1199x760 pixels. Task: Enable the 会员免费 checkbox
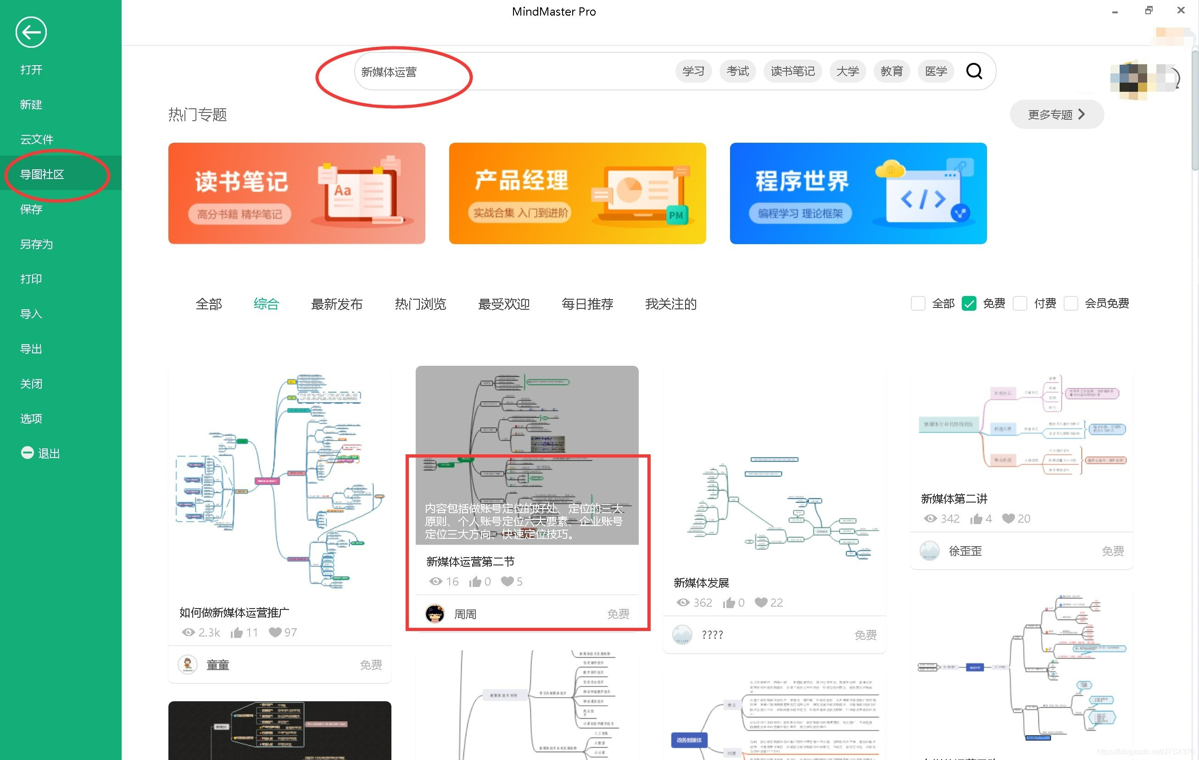[x=1071, y=303]
